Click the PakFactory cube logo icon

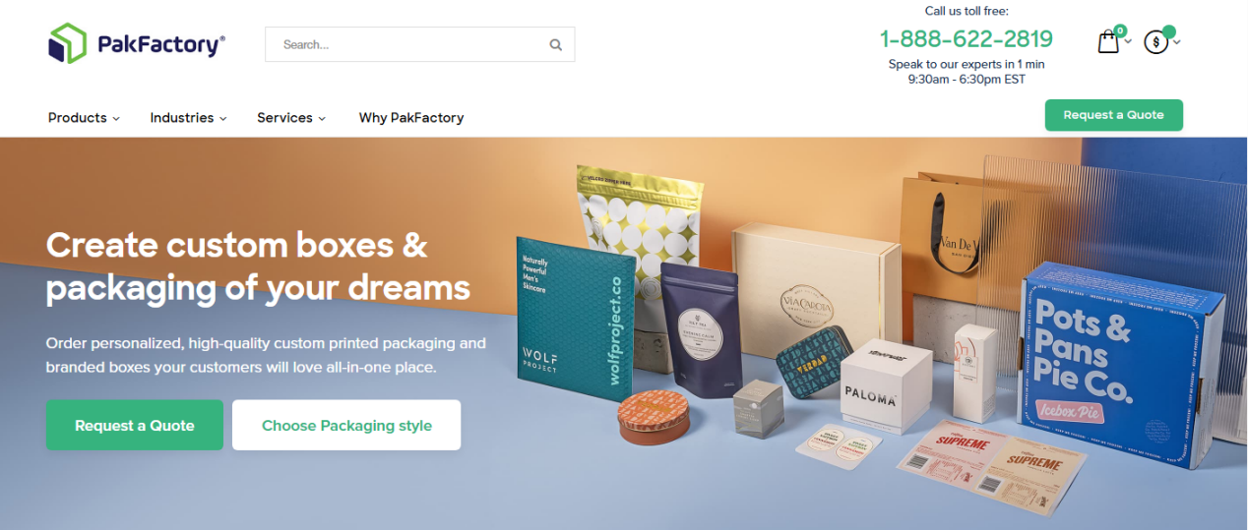pyautogui.click(x=68, y=43)
